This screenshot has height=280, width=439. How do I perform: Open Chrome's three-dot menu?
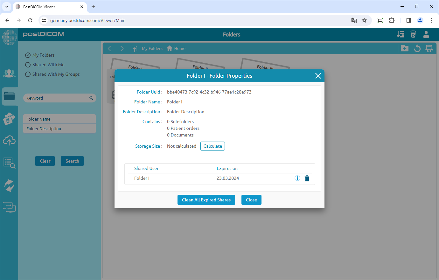point(431,20)
